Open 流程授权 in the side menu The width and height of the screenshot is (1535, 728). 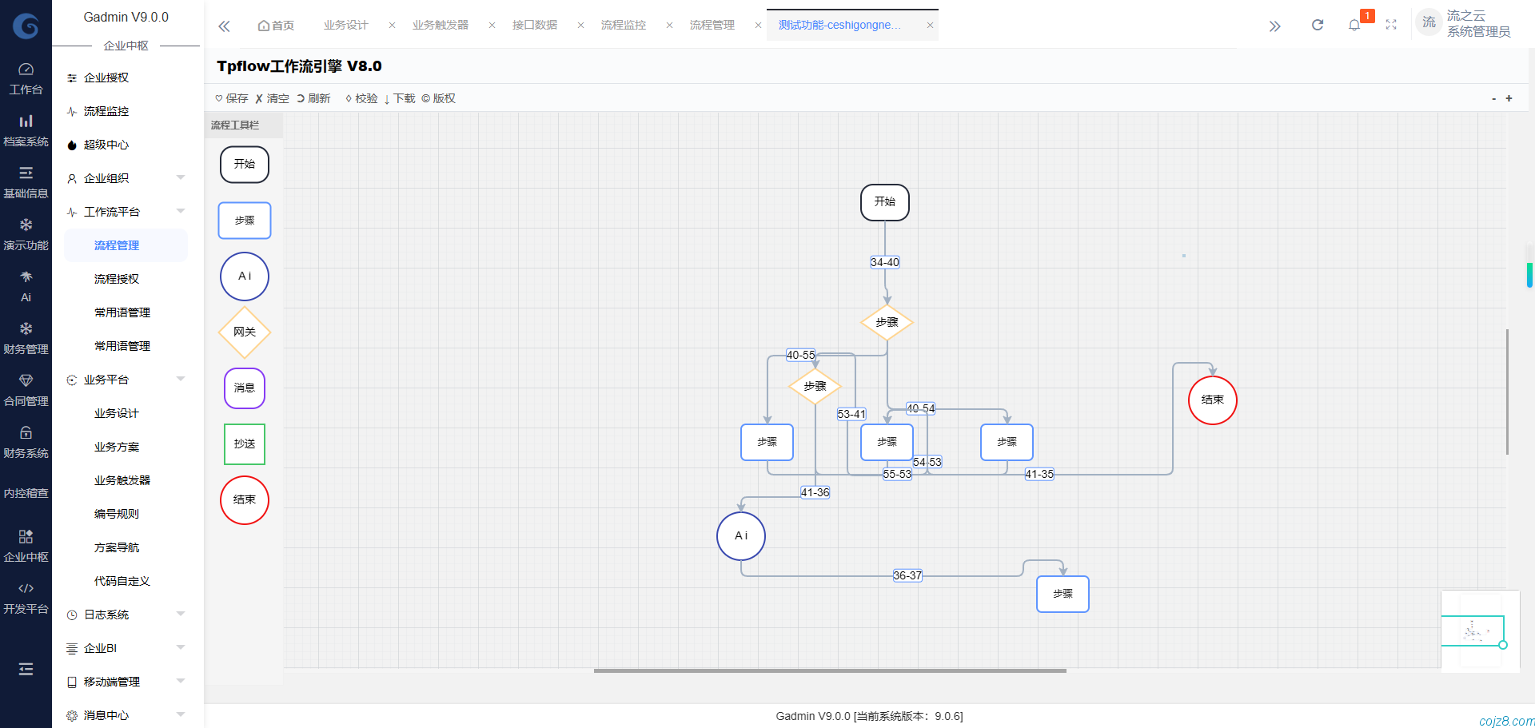(117, 279)
